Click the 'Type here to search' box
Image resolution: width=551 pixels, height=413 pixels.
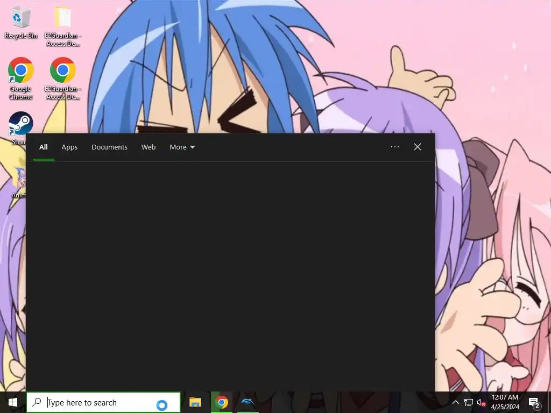click(x=103, y=402)
